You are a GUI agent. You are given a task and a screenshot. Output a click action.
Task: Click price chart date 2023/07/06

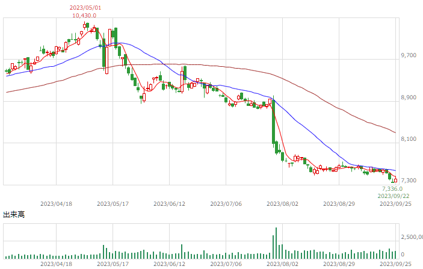pyautogui.click(x=226, y=204)
